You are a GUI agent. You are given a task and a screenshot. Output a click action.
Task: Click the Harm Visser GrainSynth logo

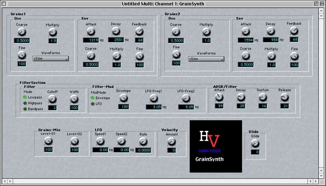(x=216, y=146)
